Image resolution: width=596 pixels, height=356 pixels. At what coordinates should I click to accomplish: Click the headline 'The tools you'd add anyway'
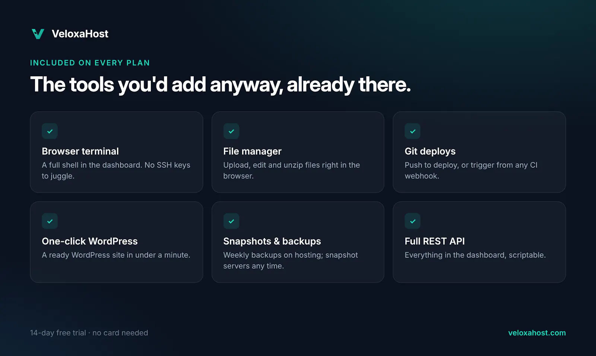point(220,84)
